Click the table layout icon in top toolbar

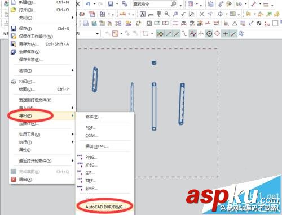click(191, 4)
